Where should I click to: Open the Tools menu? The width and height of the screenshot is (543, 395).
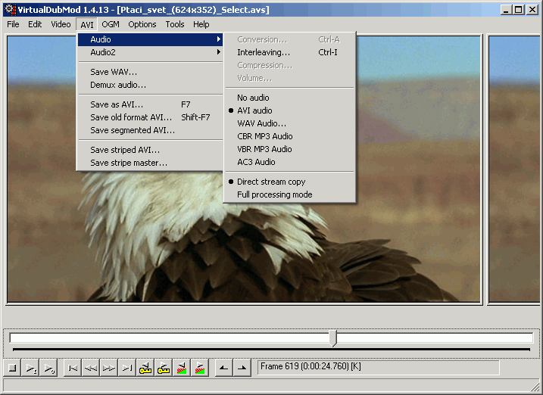tap(175, 24)
